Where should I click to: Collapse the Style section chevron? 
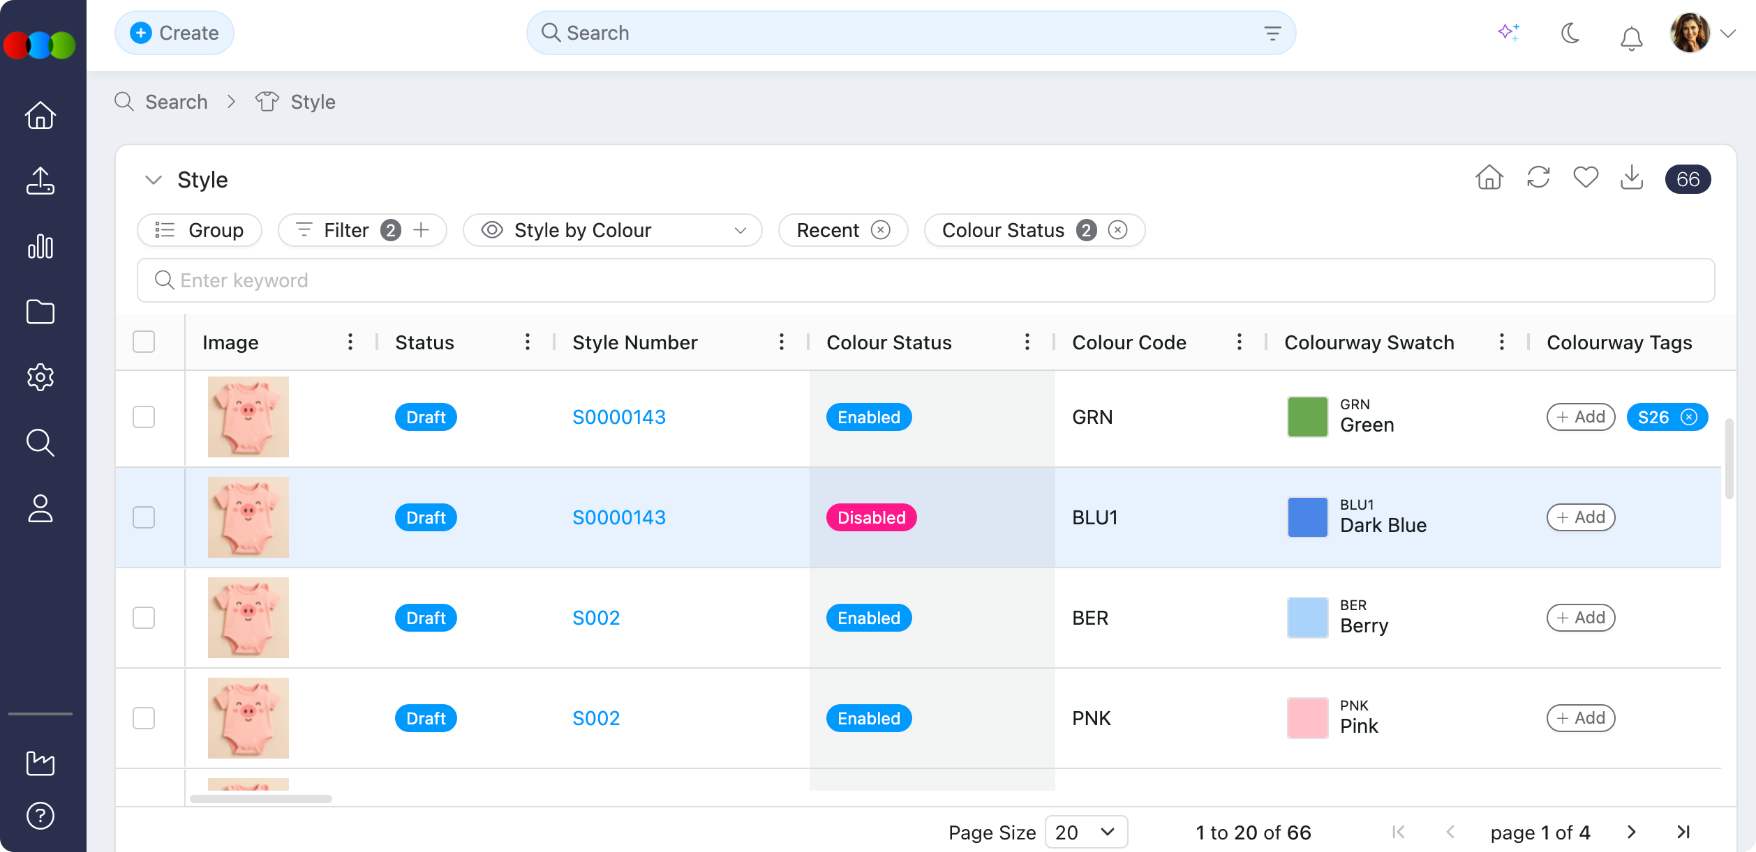pos(153,180)
